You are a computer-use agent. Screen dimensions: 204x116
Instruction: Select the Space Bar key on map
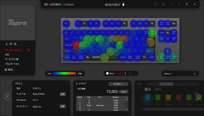105,57
